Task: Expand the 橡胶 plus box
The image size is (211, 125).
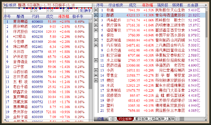Action: coord(96,80)
